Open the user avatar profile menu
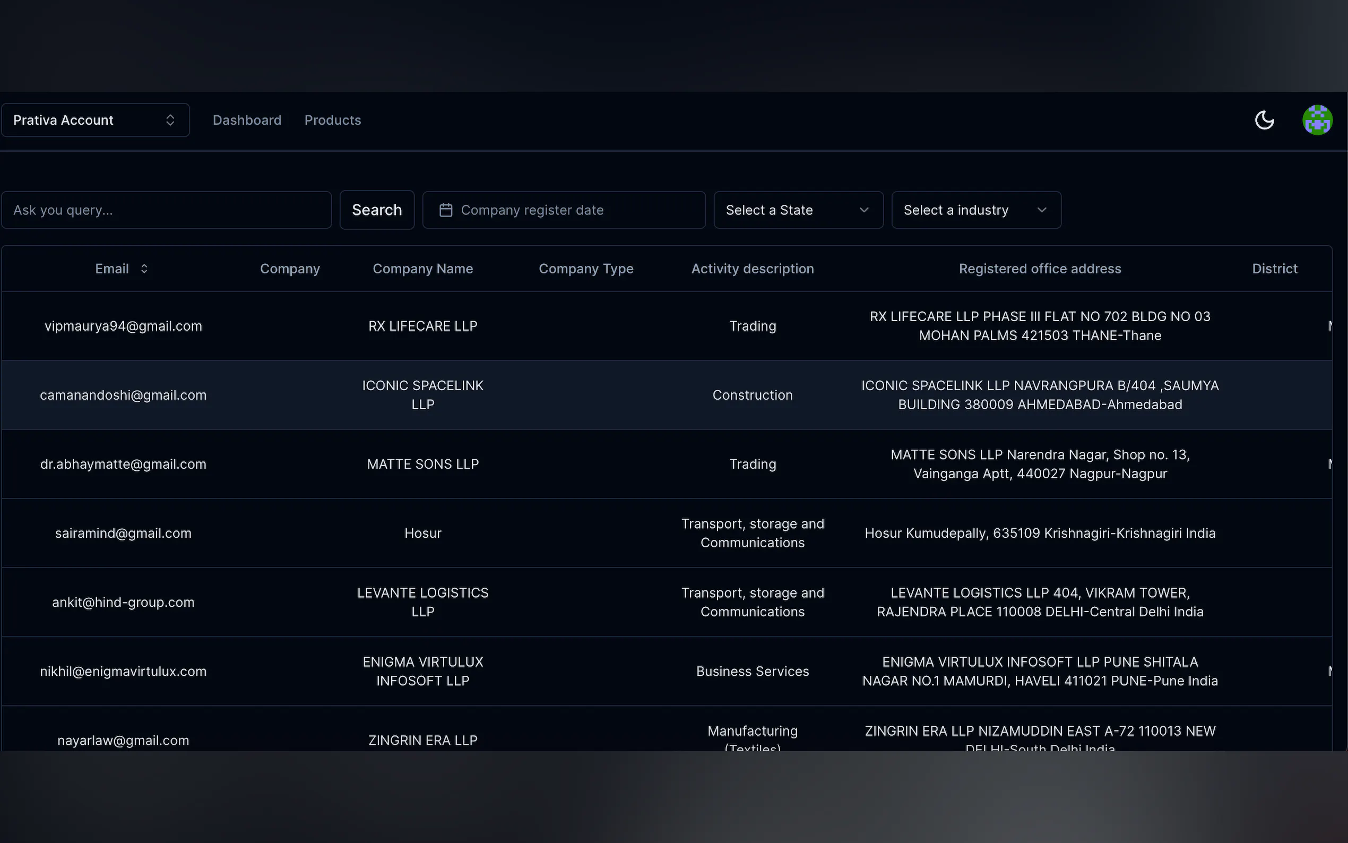1348x843 pixels. [1317, 120]
